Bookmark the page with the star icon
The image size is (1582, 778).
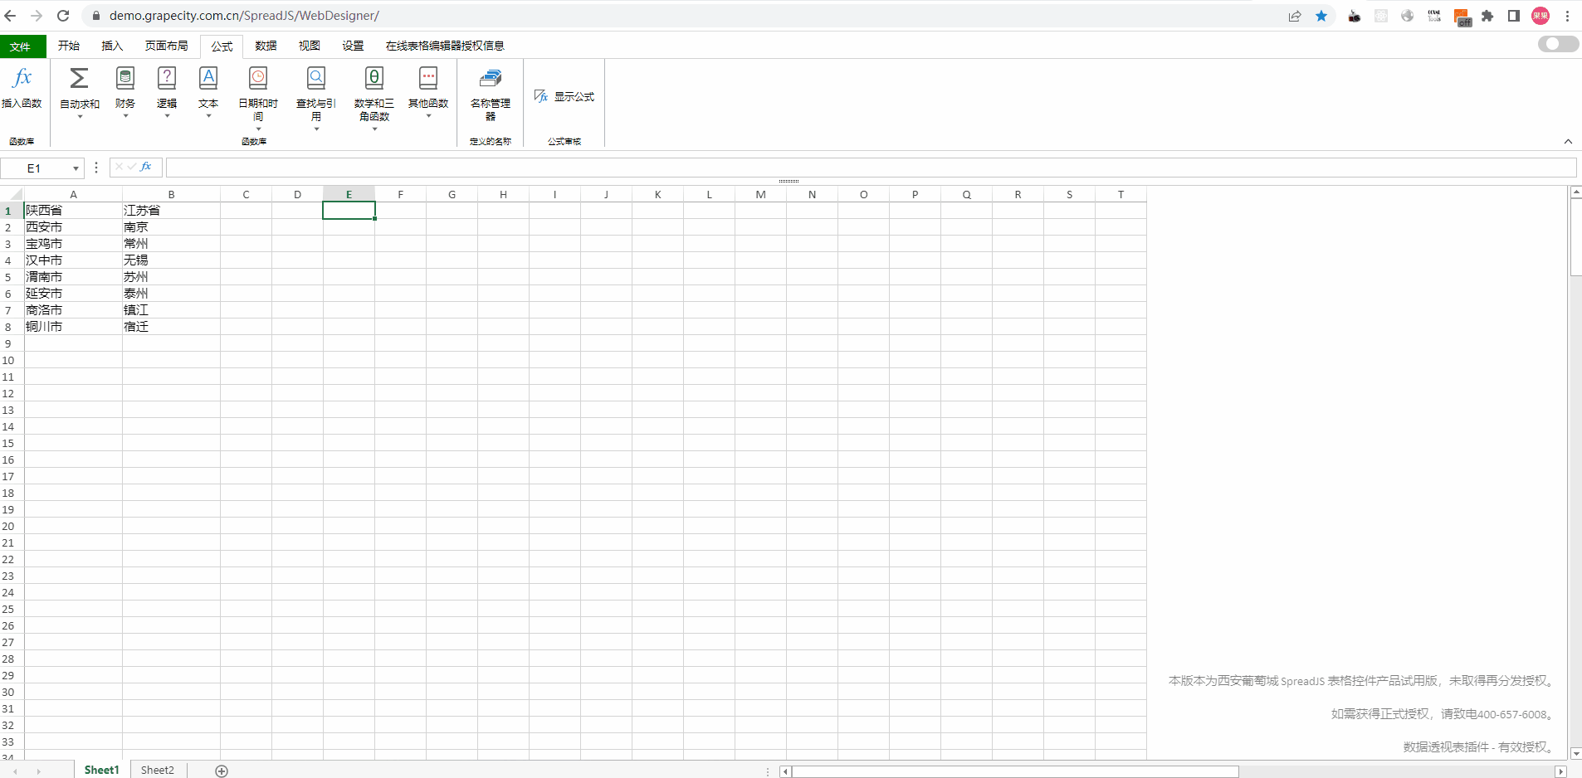1321,16
